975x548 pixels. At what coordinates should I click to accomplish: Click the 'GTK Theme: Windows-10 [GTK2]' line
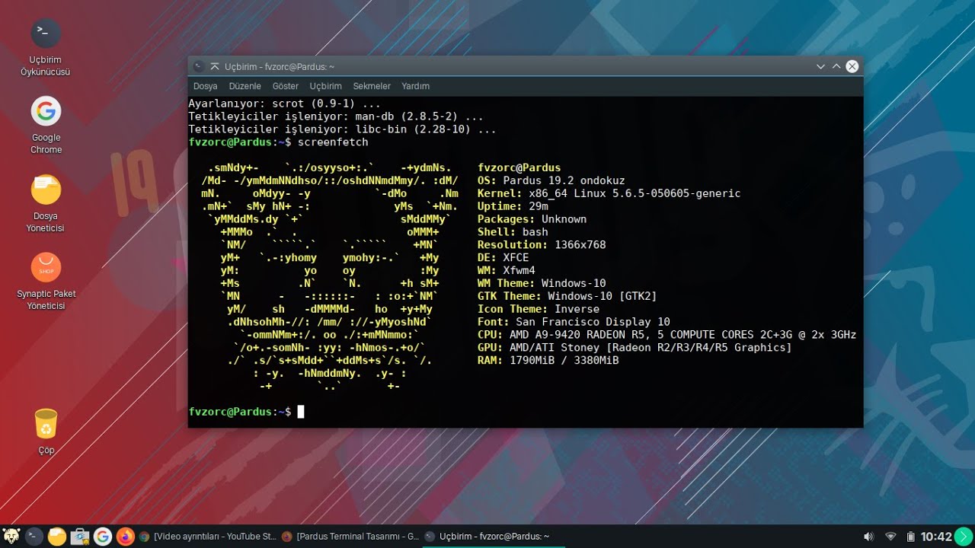(567, 296)
